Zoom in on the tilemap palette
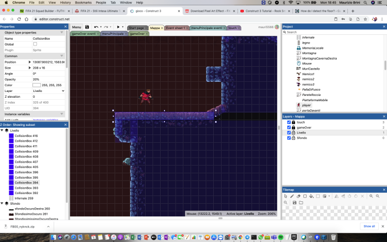 371,196
